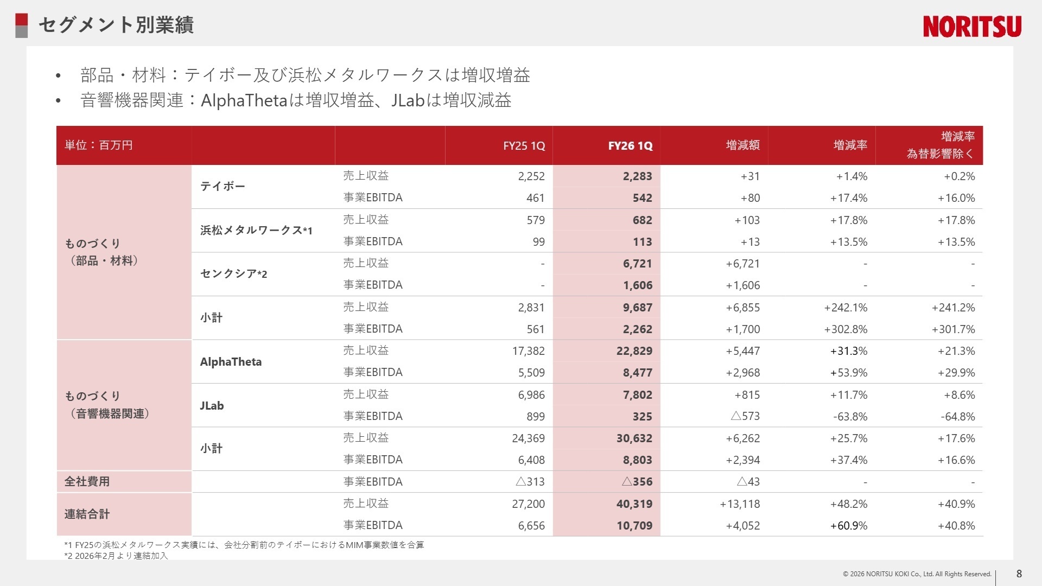
Task: Click value 6,721 in FY26 1Q column
Action: coord(637,264)
